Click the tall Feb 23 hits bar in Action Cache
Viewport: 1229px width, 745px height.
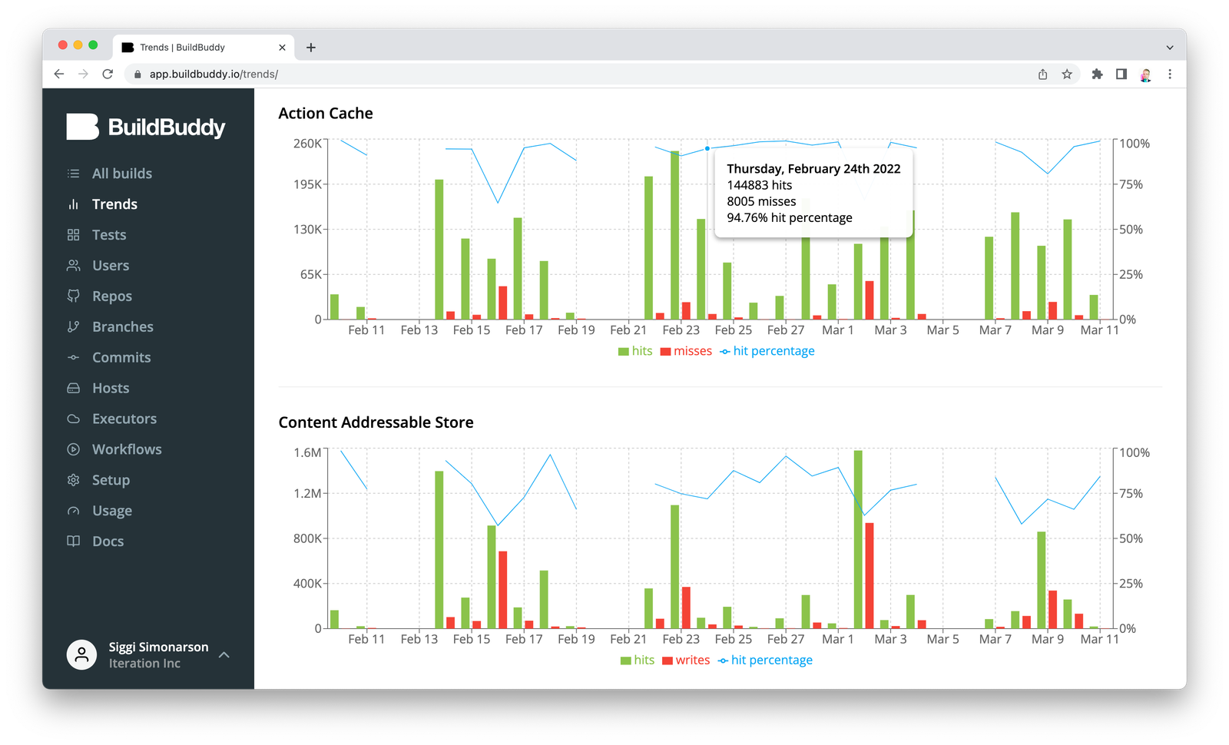674,235
